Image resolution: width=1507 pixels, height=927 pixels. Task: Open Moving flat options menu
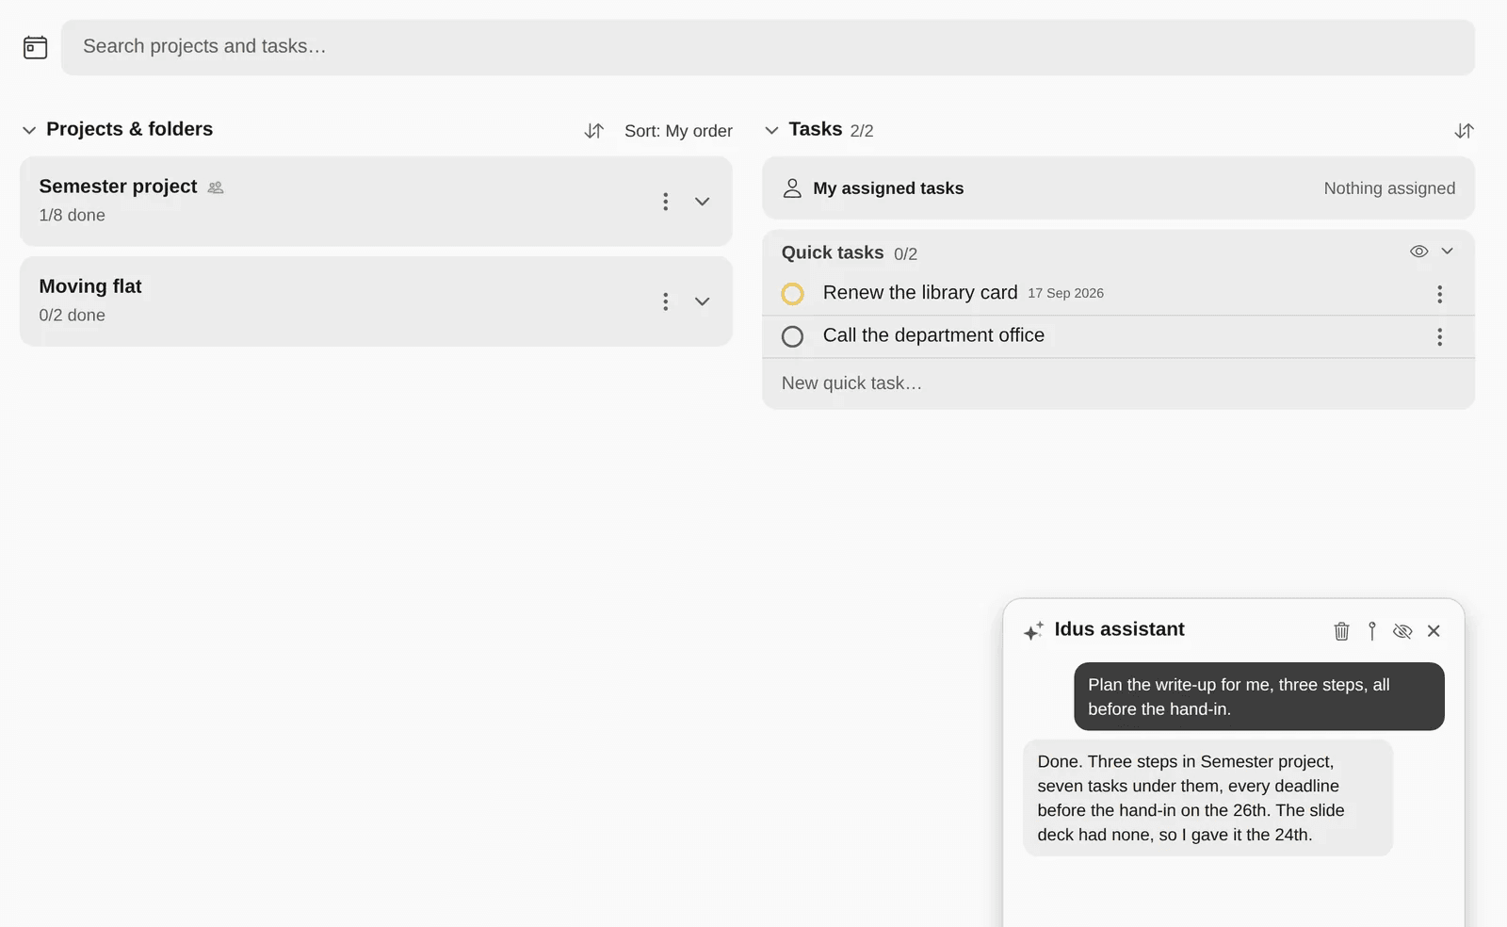point(665,301)
